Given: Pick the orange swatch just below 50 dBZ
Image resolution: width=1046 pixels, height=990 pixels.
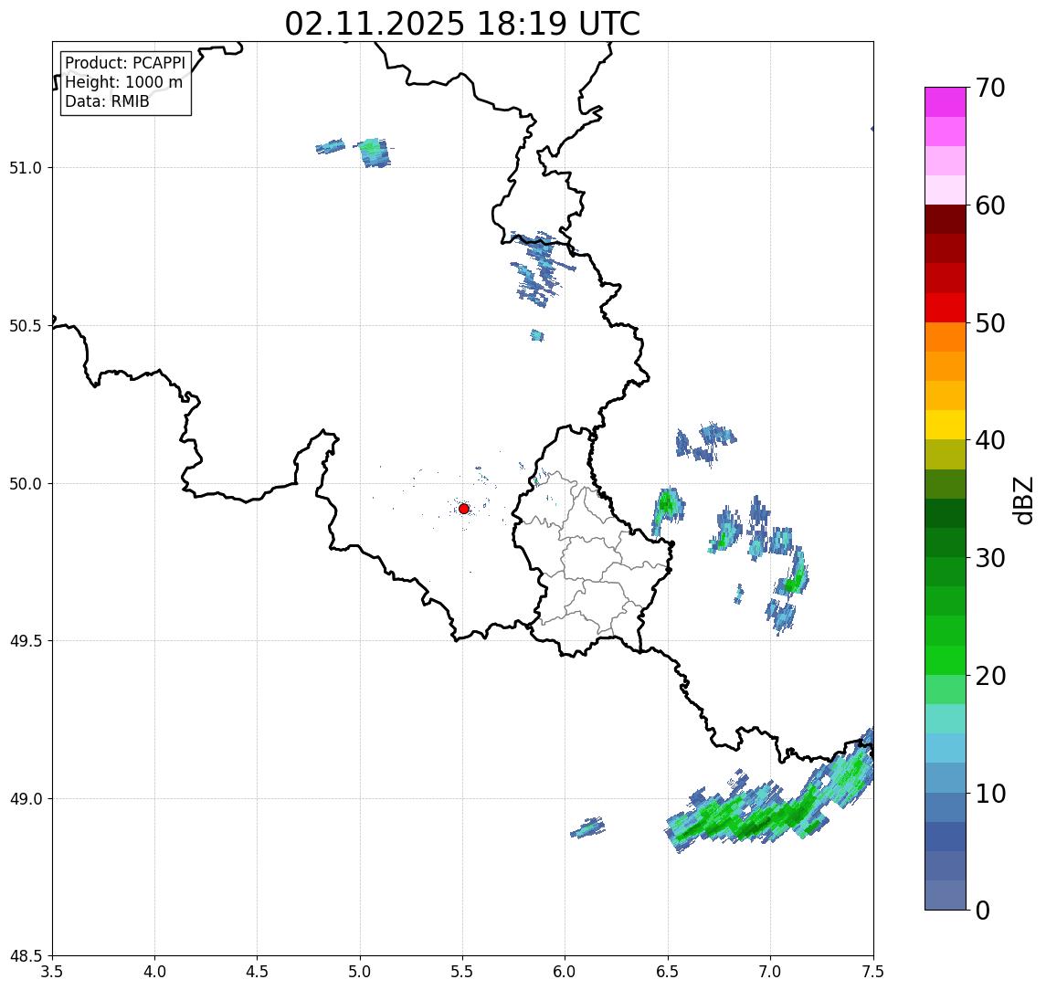Looking at the screenshot, I should 945,336.
